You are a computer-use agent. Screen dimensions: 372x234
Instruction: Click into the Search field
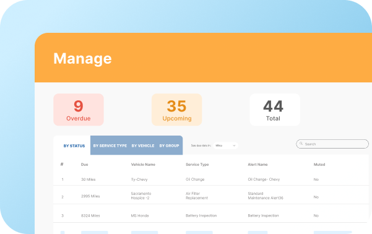pyautogui.click(x=332, y=144)
